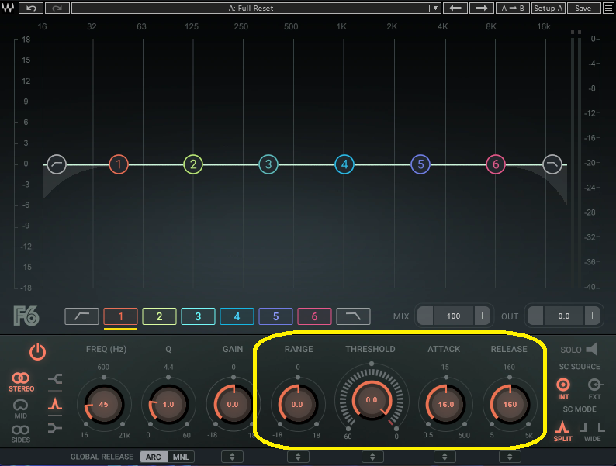
Task: Expand the arrows below the Attack knob
Action: 445,457
